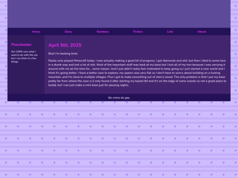This screenshot has height=178, width=238.
Task: Click the 'April 5th, 2025' entry heading
Action: pos(65,45)
